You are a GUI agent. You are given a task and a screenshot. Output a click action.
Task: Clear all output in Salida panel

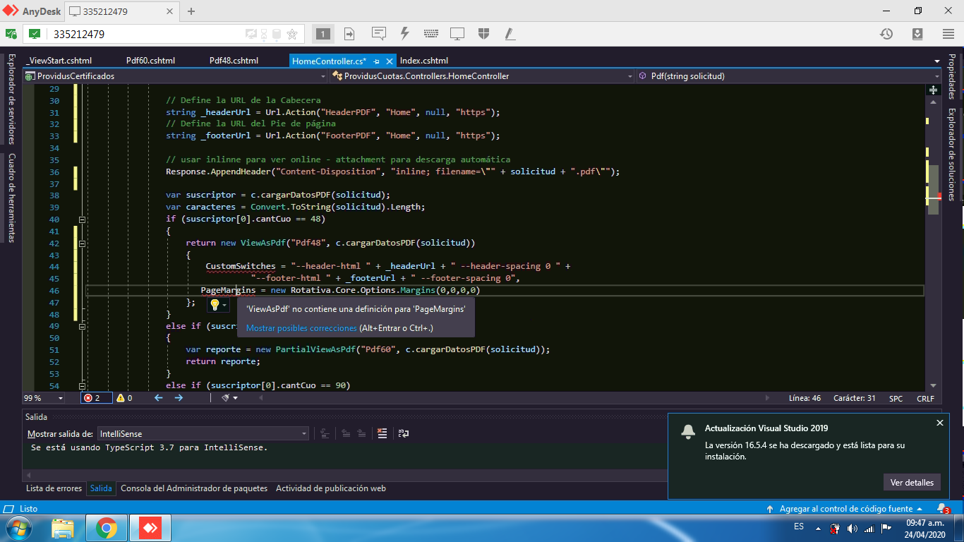pos(382,433)
